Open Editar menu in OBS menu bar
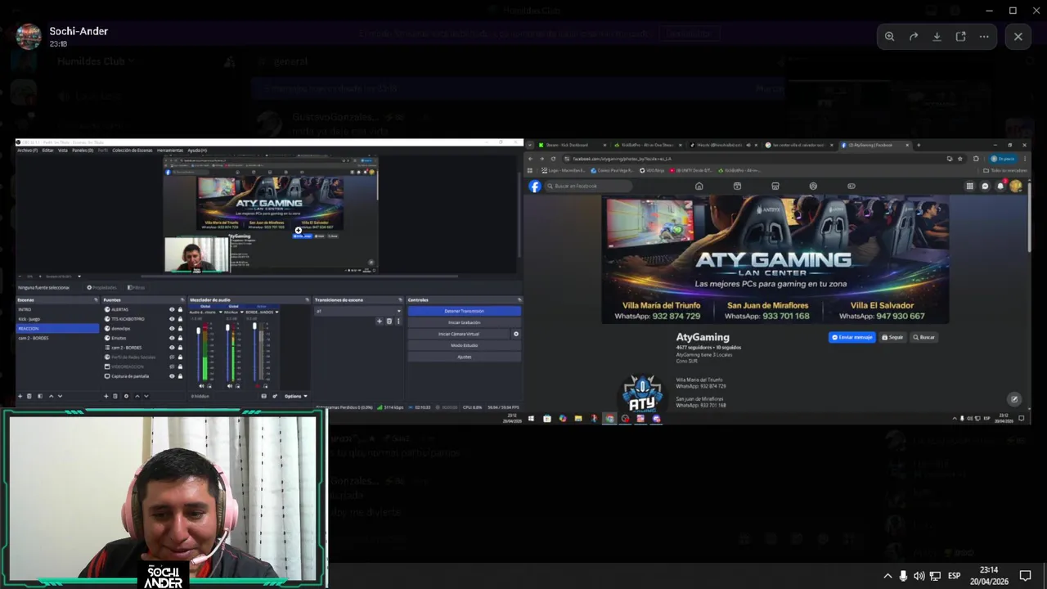1047x589 pixels. [x=47, y=151]
